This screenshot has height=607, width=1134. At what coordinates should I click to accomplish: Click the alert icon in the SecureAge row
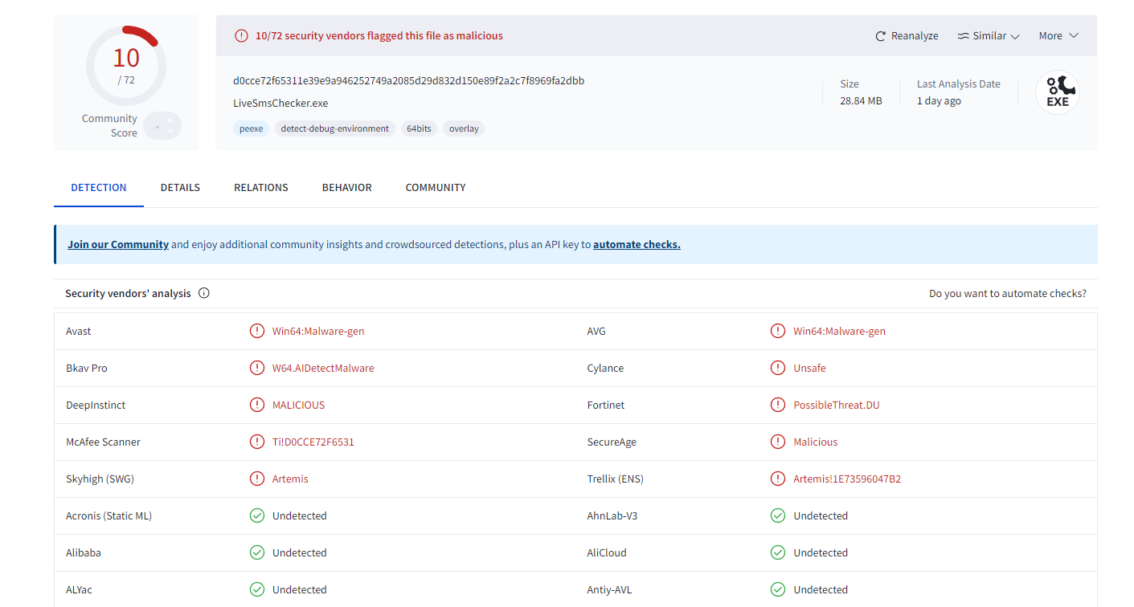777,442
